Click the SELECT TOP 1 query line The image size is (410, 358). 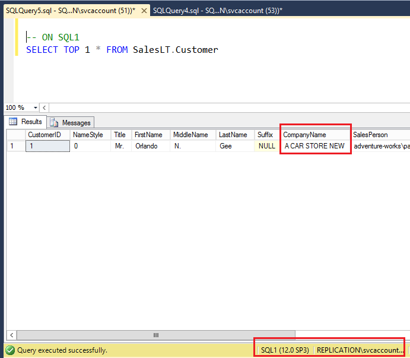tap(122, 50)
